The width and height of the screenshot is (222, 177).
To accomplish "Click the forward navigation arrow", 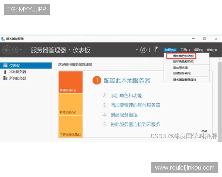I will click(x=15, y=50).
